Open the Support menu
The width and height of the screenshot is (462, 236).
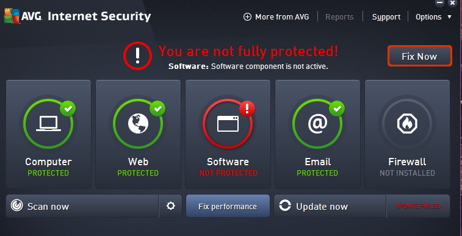(x=386, y=17)
